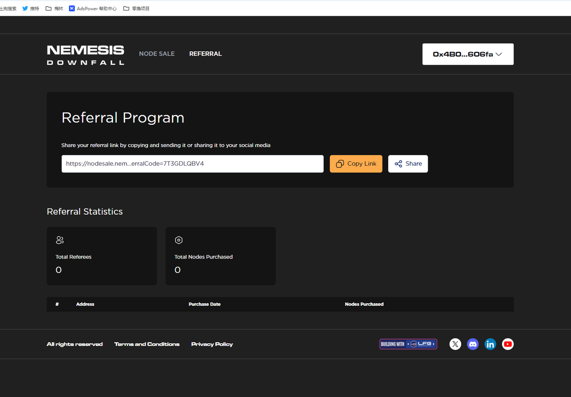Open the Privacy Policy link
Screen dimensions: 571x397
(212, 344)
